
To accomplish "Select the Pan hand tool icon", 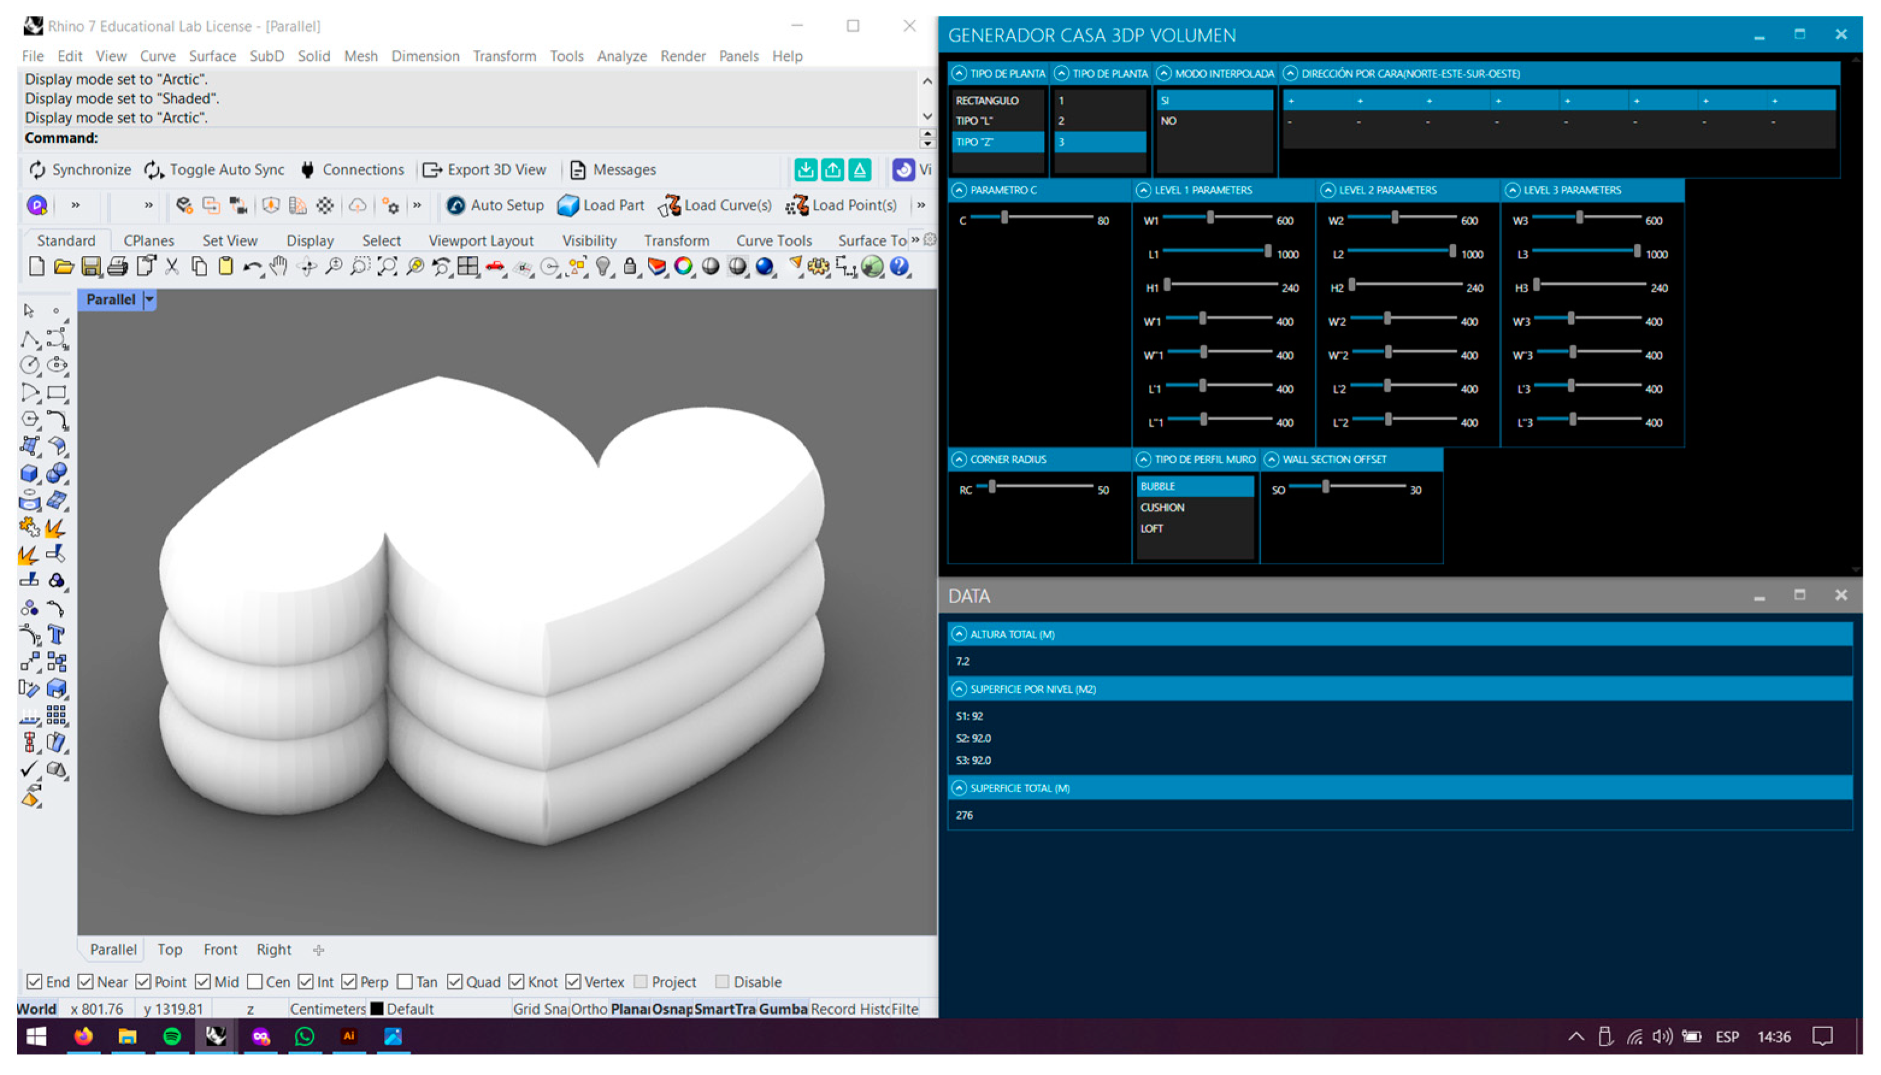I will point(278,267).
